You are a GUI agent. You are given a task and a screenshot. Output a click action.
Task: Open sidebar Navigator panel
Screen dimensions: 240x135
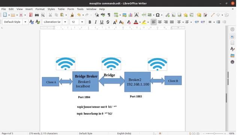tap(232, 62)
